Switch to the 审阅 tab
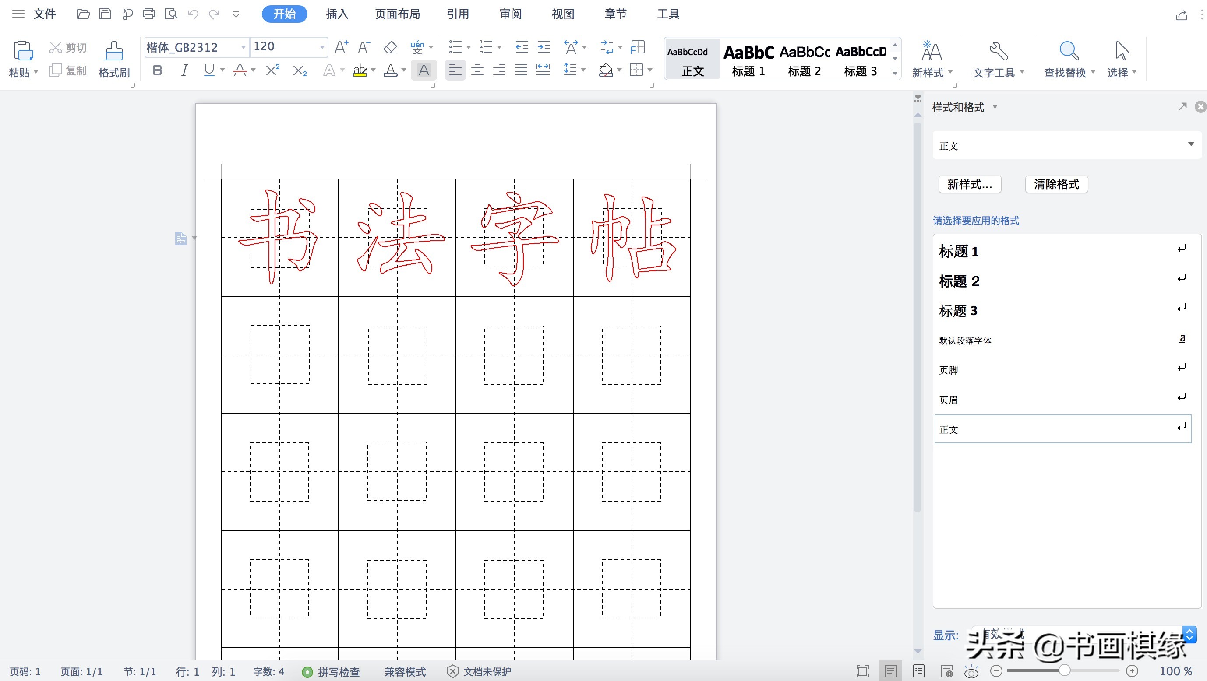1207x681 pixels. (x=510, y=14)
